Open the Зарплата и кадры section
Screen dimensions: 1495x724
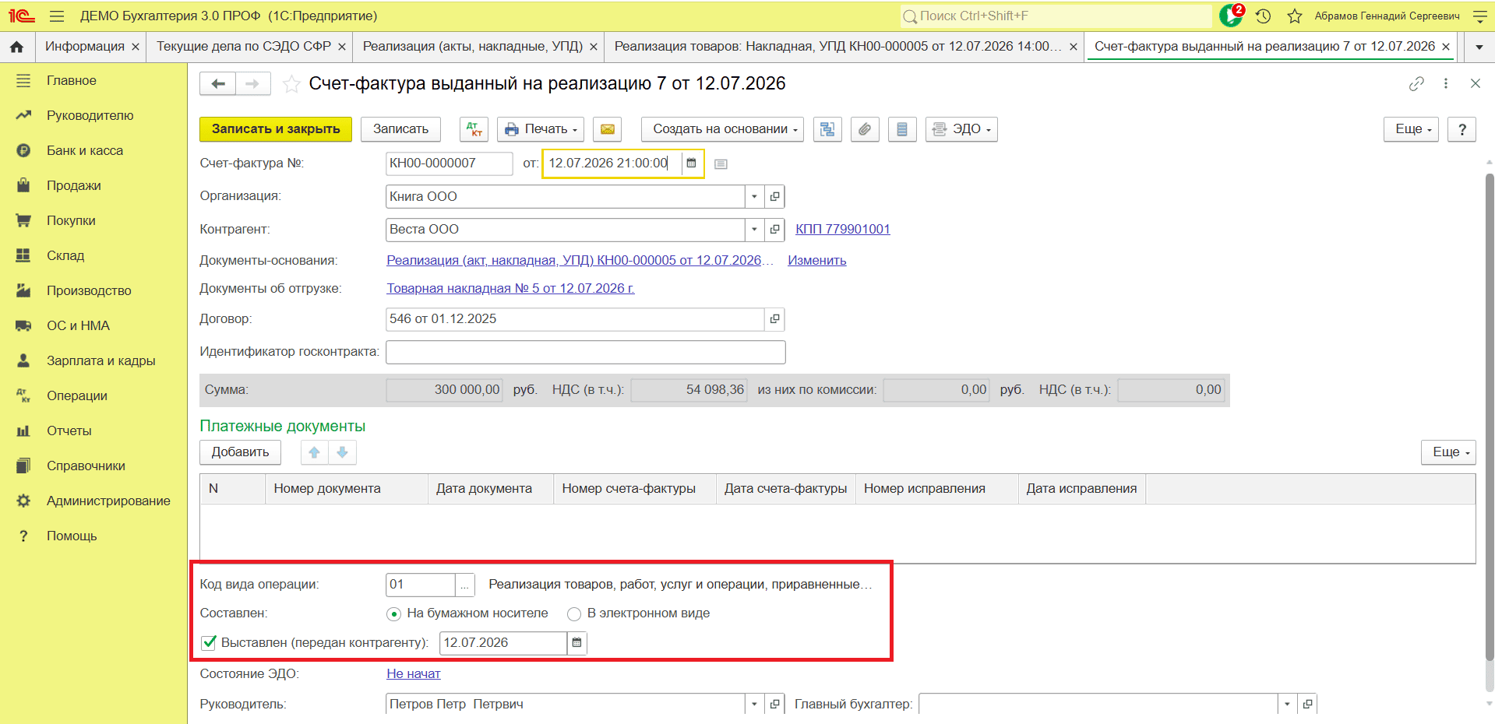[101, 361]
